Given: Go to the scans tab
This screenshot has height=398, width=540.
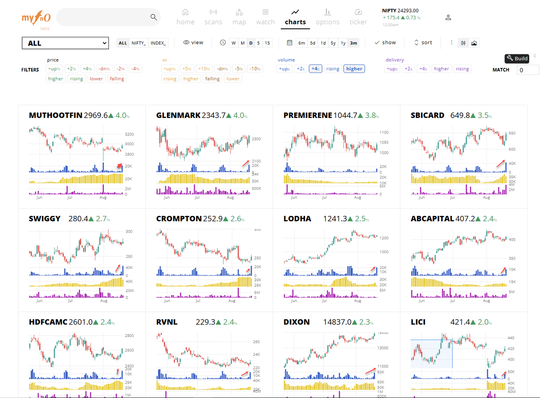Looking at the screenshot, I should pos(213,17).
